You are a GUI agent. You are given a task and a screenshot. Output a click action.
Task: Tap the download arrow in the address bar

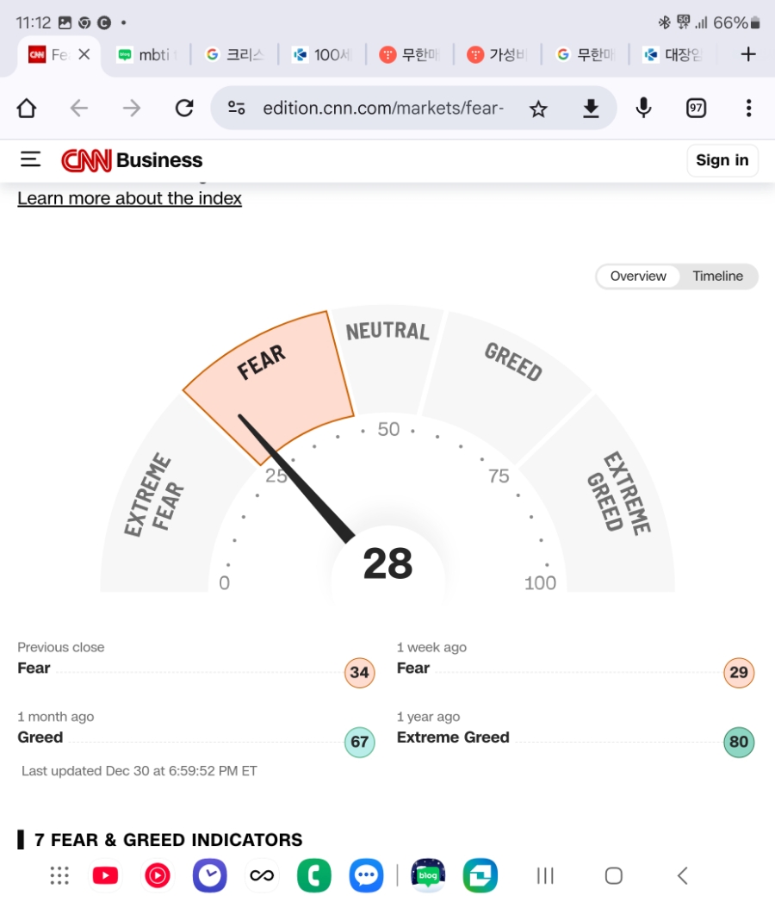[x=591, y=109]
